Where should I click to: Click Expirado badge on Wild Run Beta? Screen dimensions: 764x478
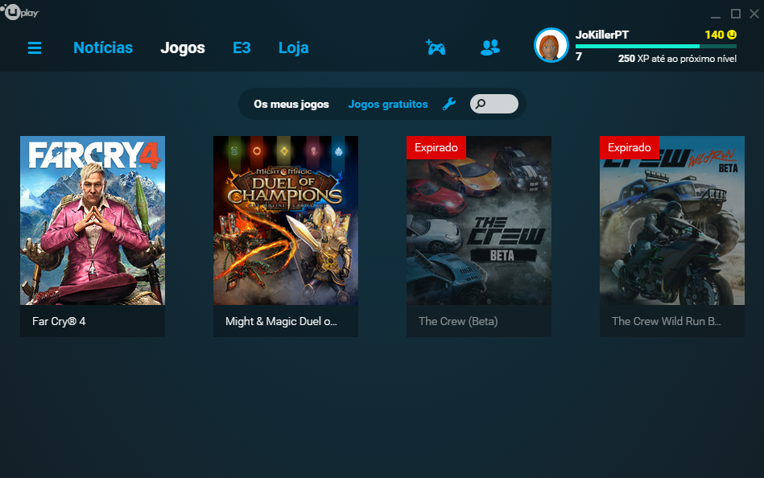(630, 147)
